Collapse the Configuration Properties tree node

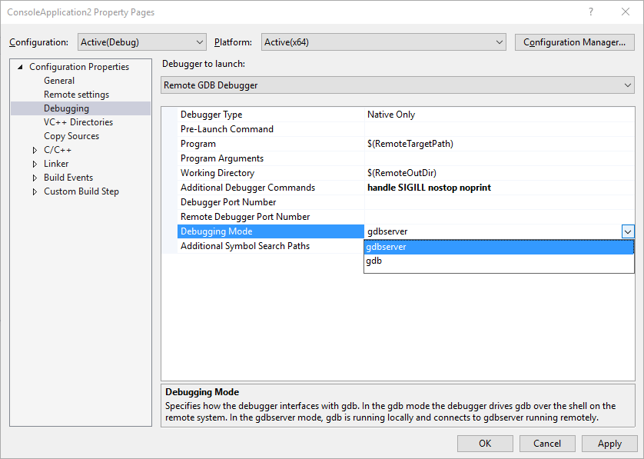tap(19, 66)
